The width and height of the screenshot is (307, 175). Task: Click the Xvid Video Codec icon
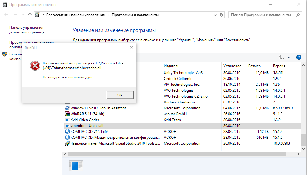pos(67,120)
